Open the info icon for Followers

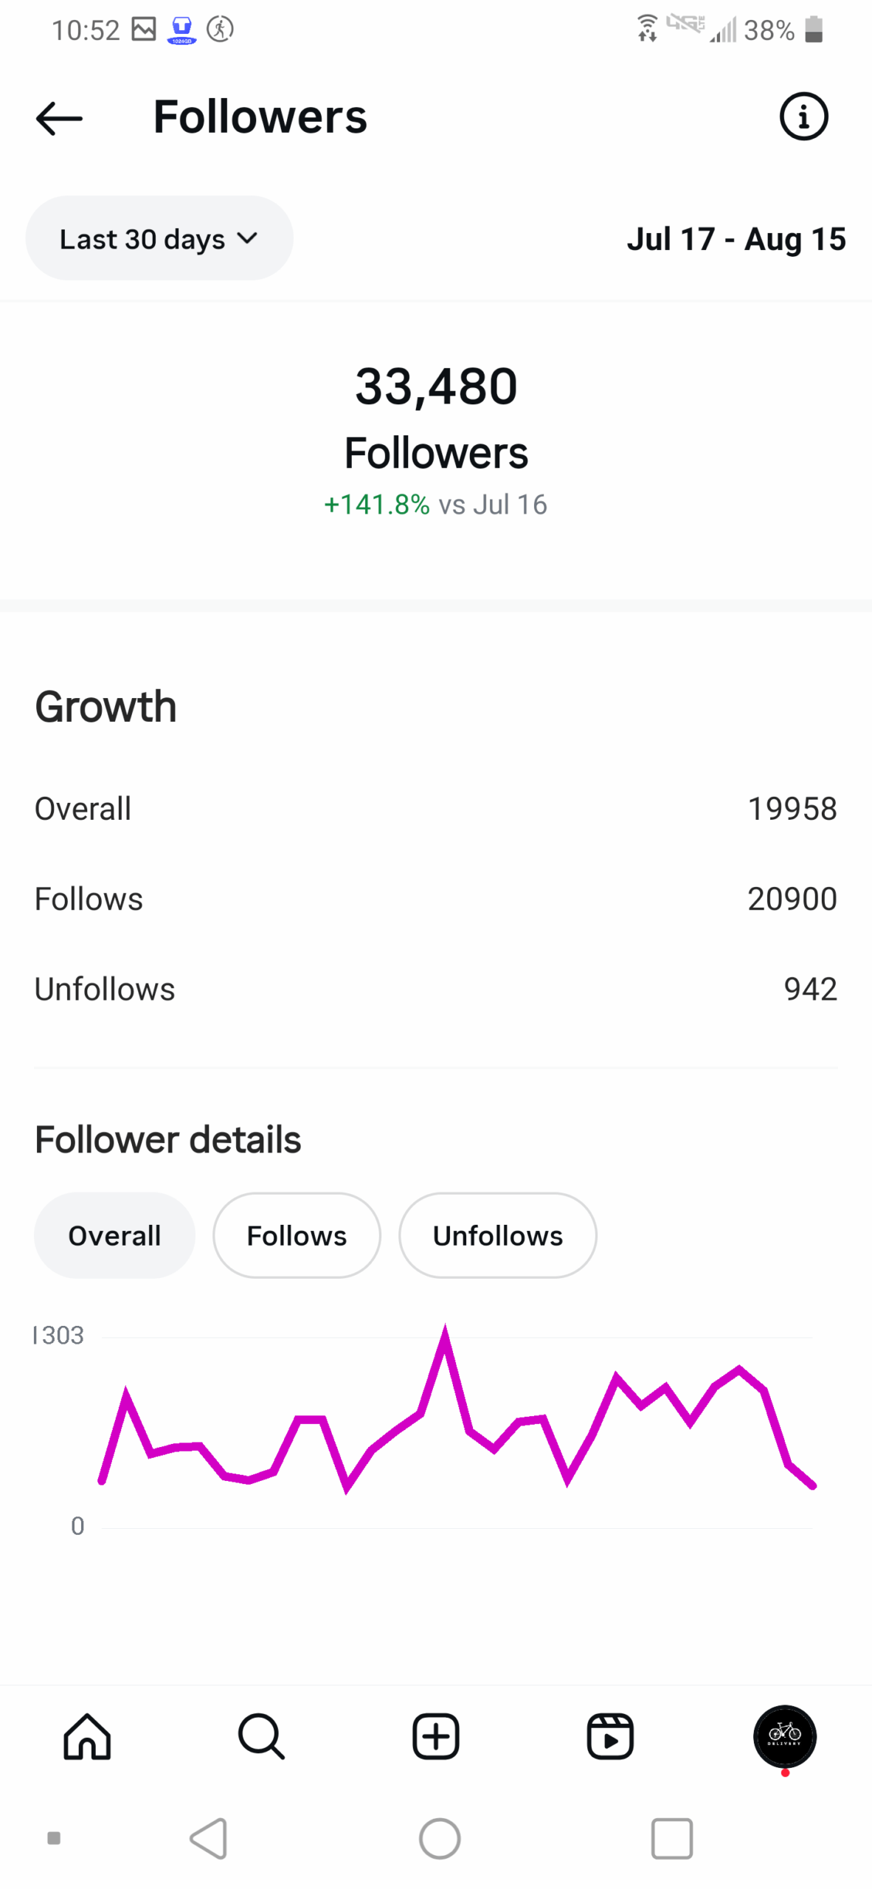pyautogui.click(x=803, y=117)
